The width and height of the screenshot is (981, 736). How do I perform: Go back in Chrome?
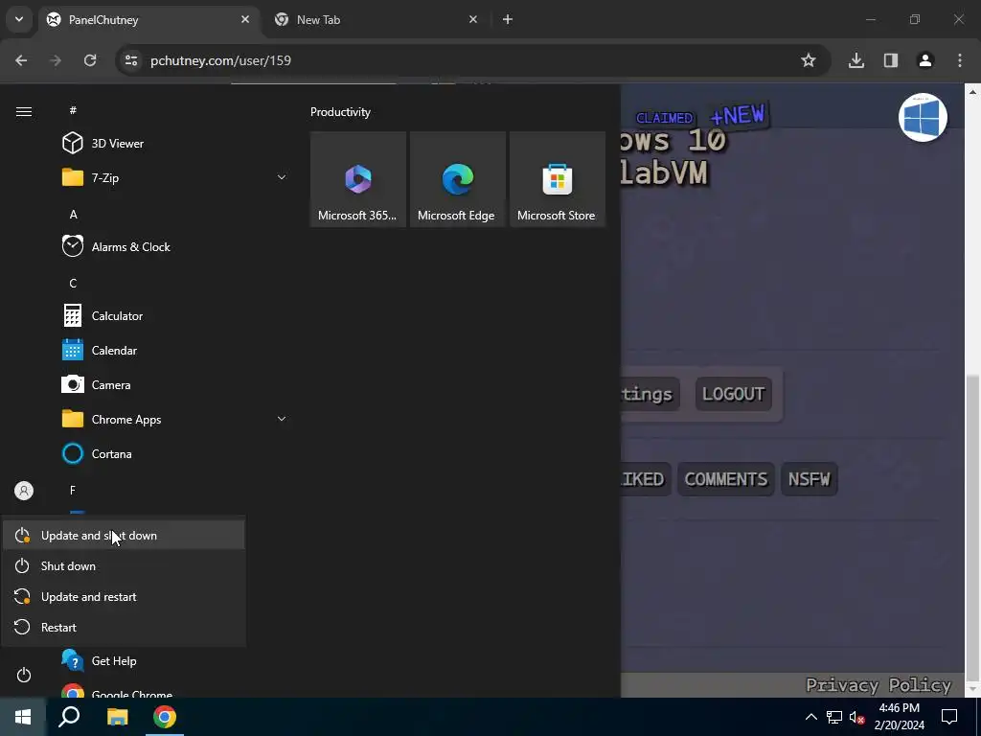(x=21, y=60)
